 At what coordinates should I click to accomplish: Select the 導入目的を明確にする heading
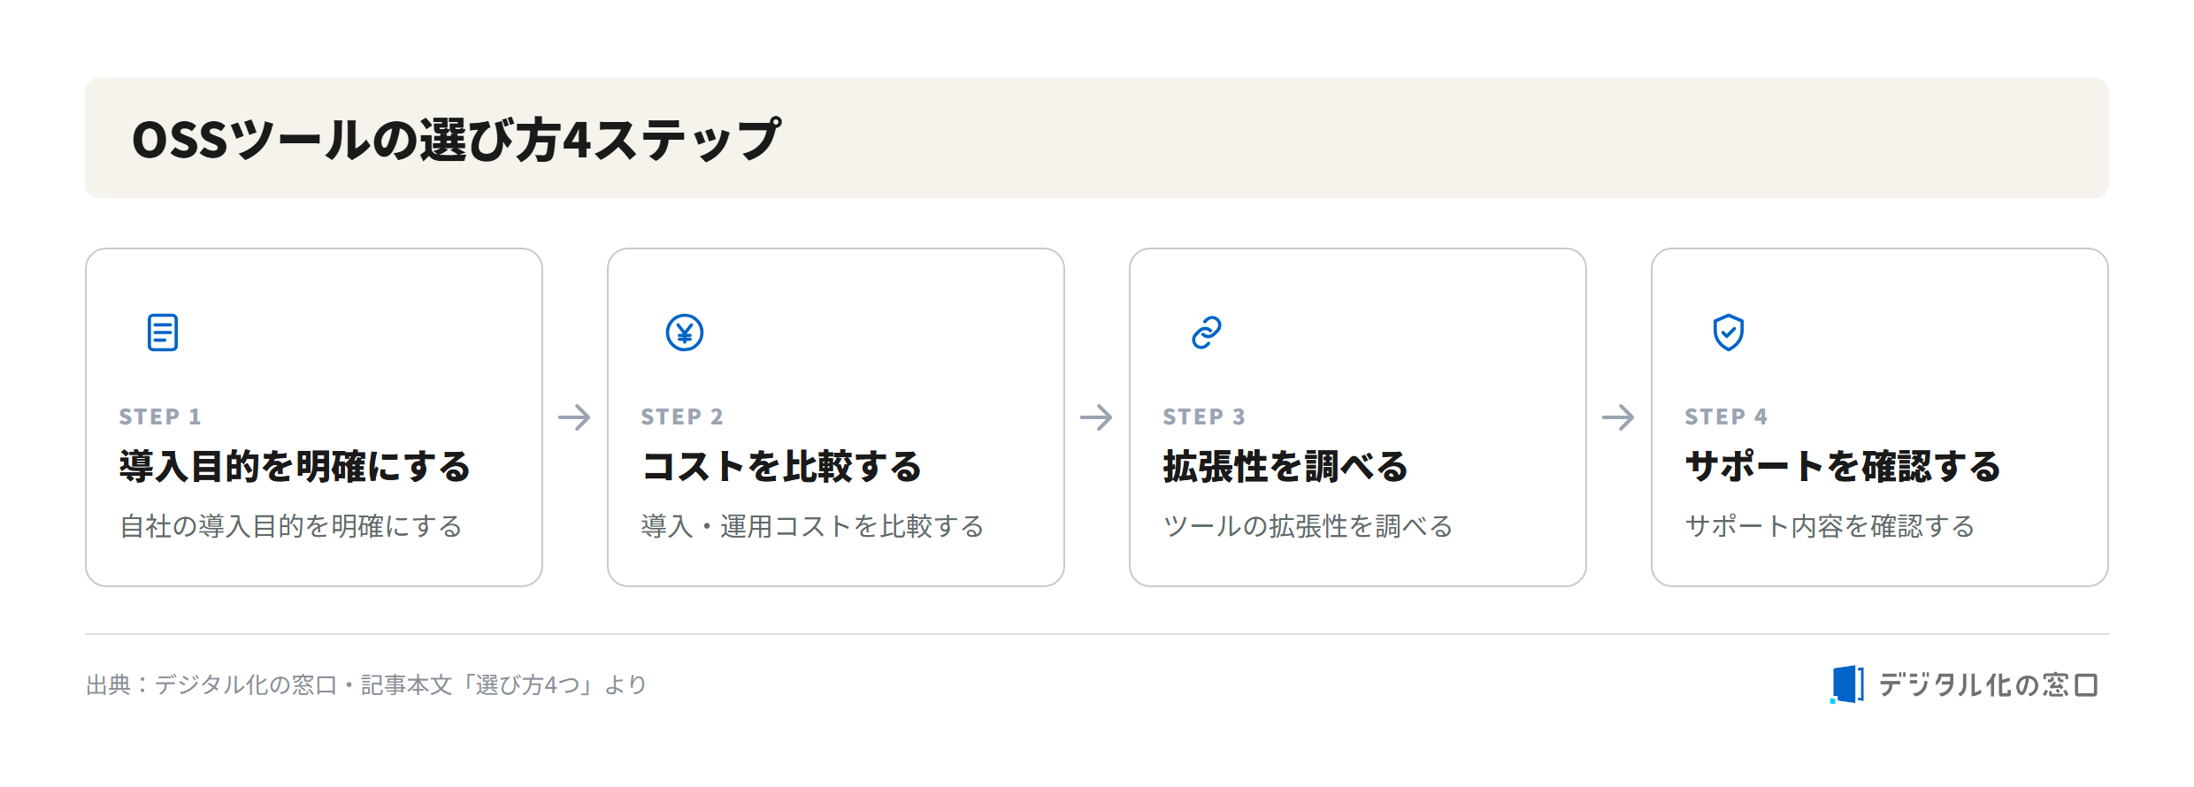[295, 466]
